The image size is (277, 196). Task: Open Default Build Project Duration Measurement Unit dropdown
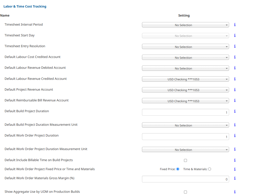186,125
